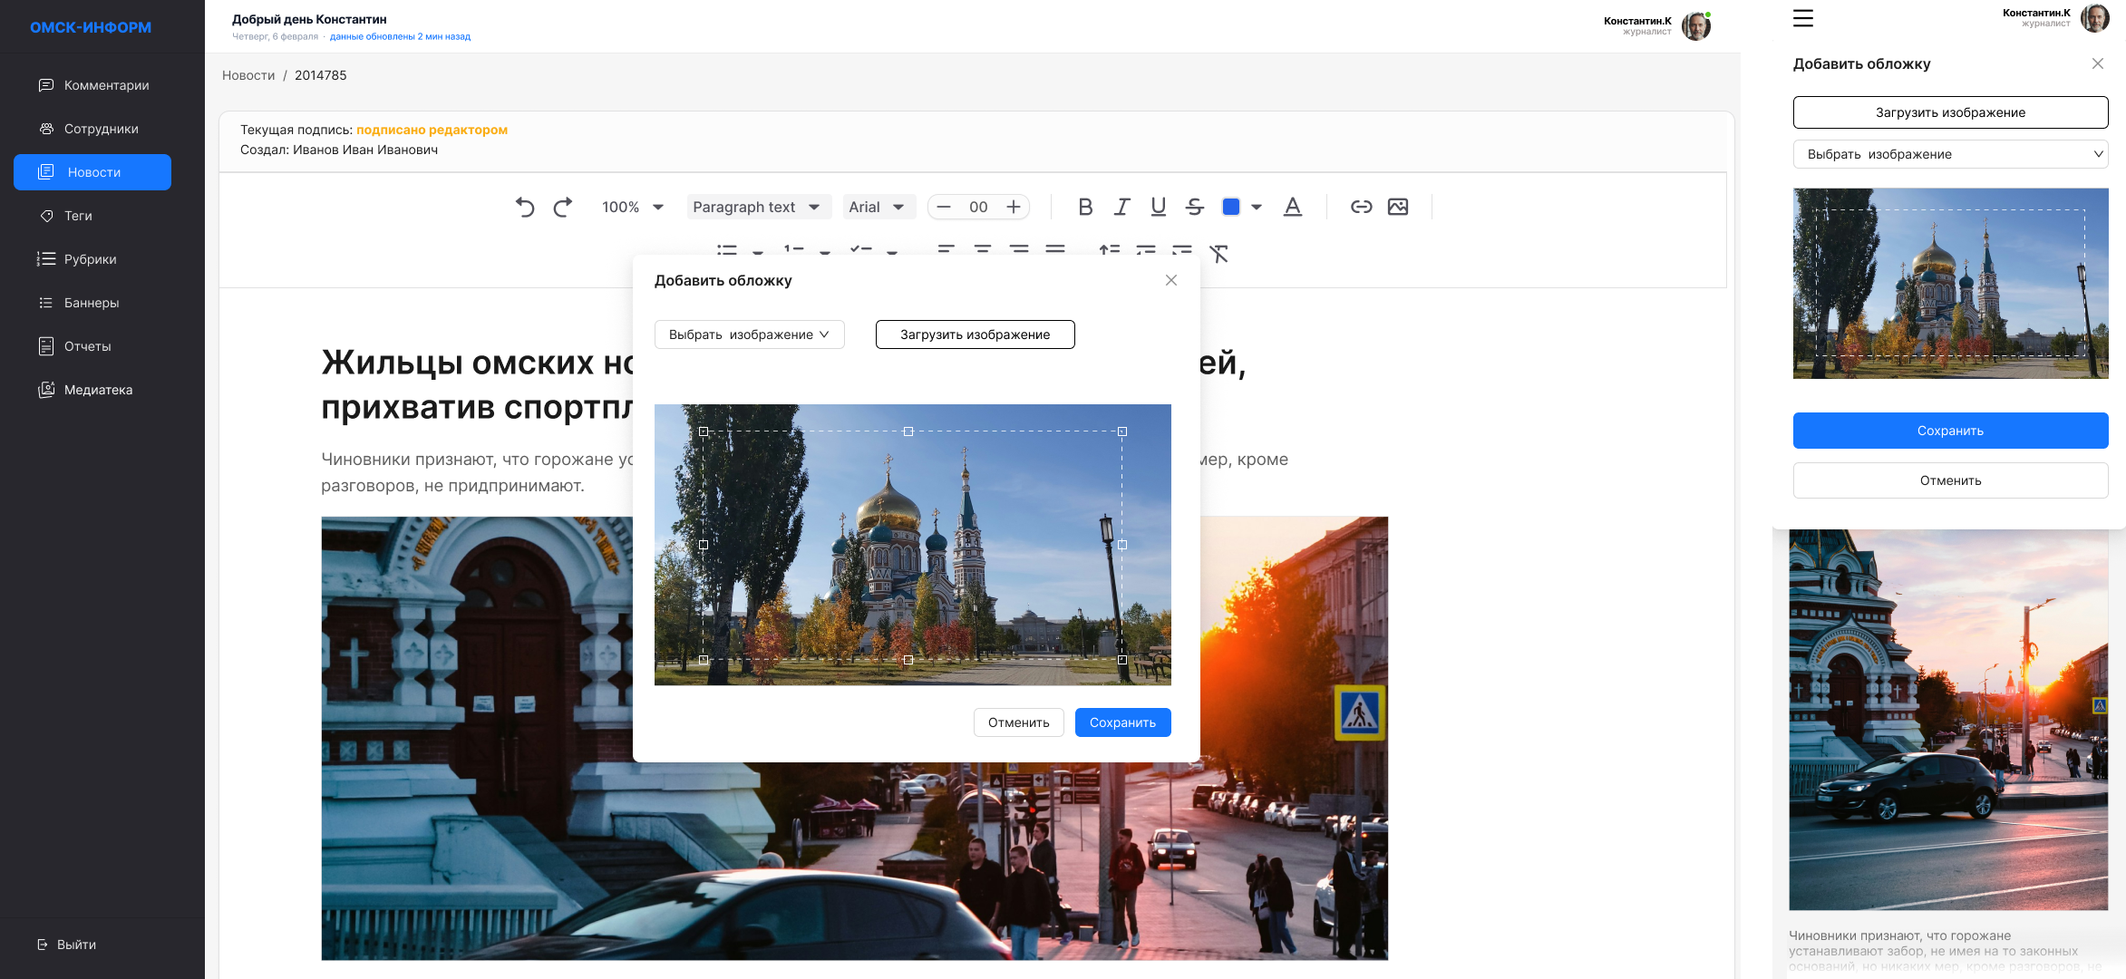Open the Paragraph text style dropdown
Viewport: 2126px width, 979px height.
click(x=758, y=207)
